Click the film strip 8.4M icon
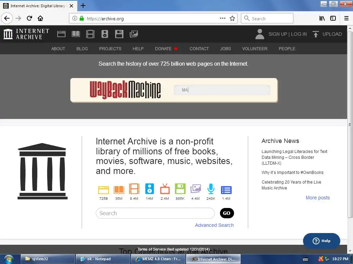This screenshot has height=264, width=353. tap(134, 189)
